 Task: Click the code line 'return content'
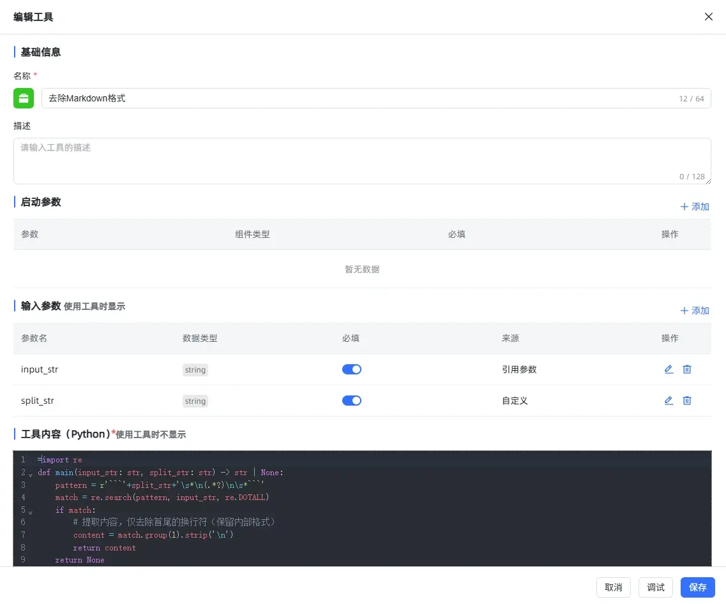click(104, 548)
